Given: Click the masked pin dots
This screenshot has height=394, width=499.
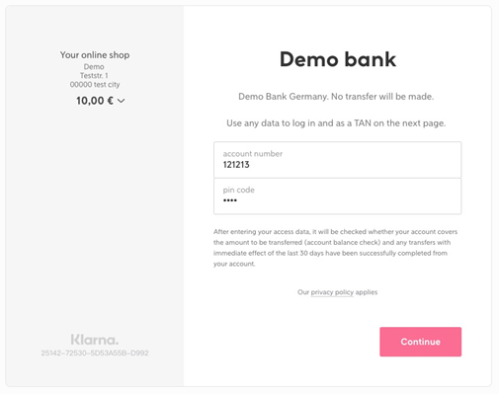Looking at the screenshot, I should 230,200.
